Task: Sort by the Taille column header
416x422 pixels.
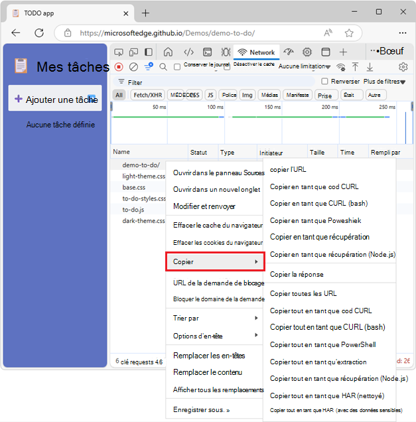Action: 322,153
